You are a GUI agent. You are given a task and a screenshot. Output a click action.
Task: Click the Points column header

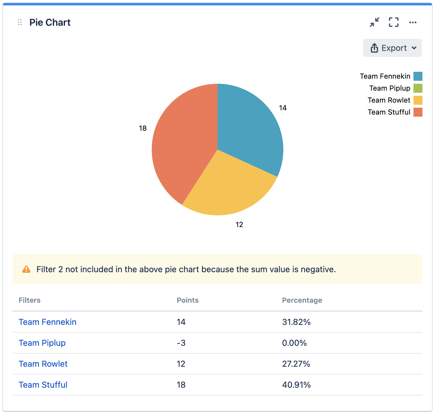[x=188, y=300]
